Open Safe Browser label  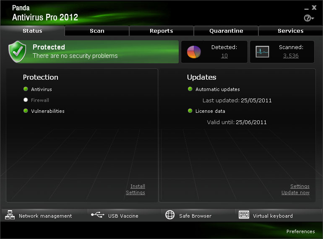pos(195,216)
